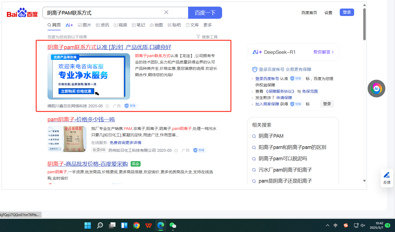Open WPS Office from taskbar

(149, 225)
